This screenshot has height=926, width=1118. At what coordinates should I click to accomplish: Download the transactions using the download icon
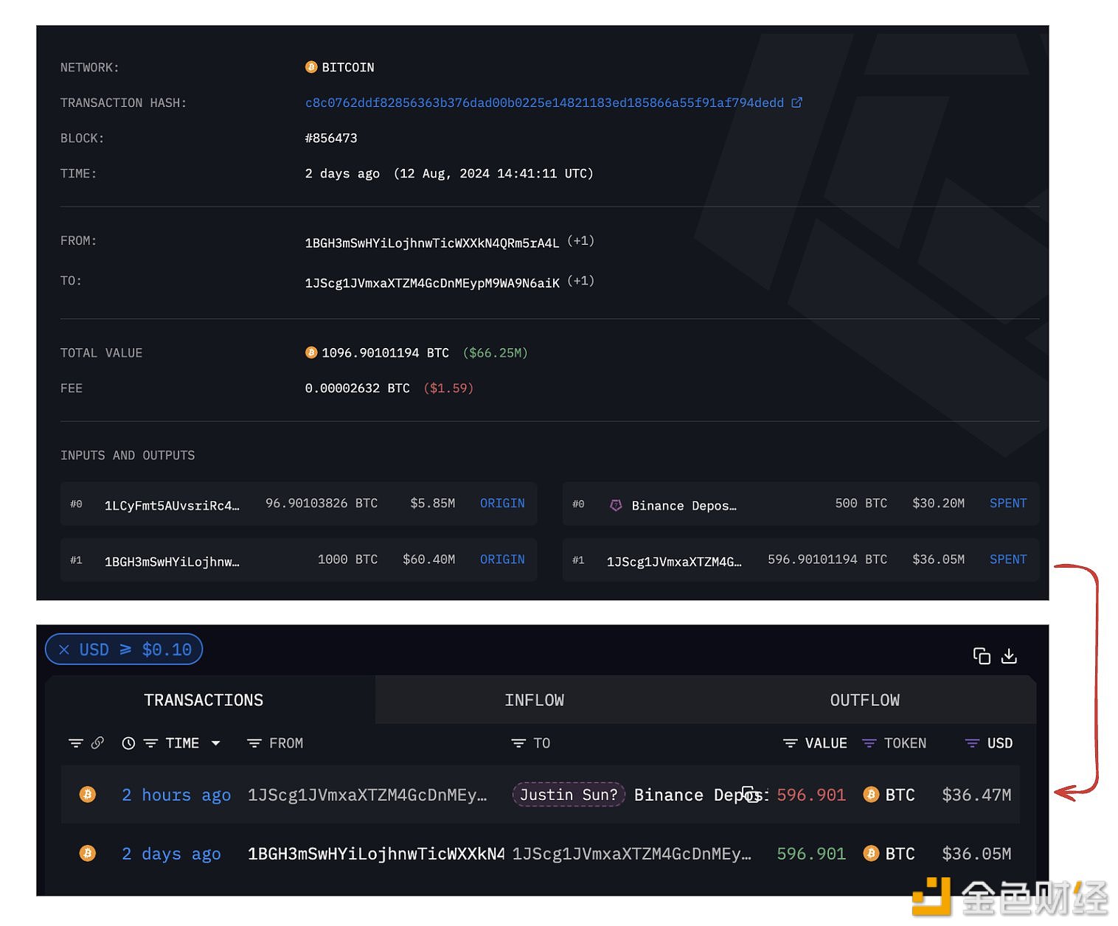(x=1009, y=655)
